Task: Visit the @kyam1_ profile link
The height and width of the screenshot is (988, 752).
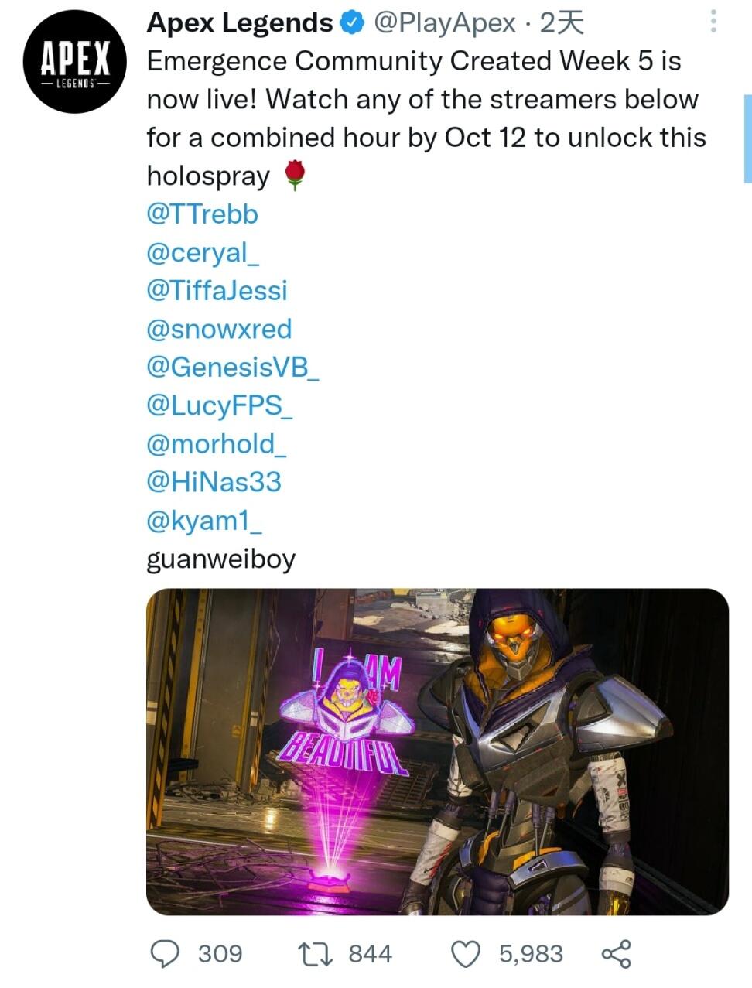Action: (x=204, y=520)
